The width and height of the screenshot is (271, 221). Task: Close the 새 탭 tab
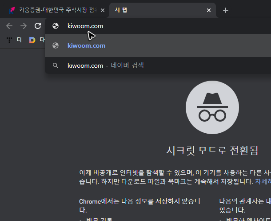coord(209,10)
